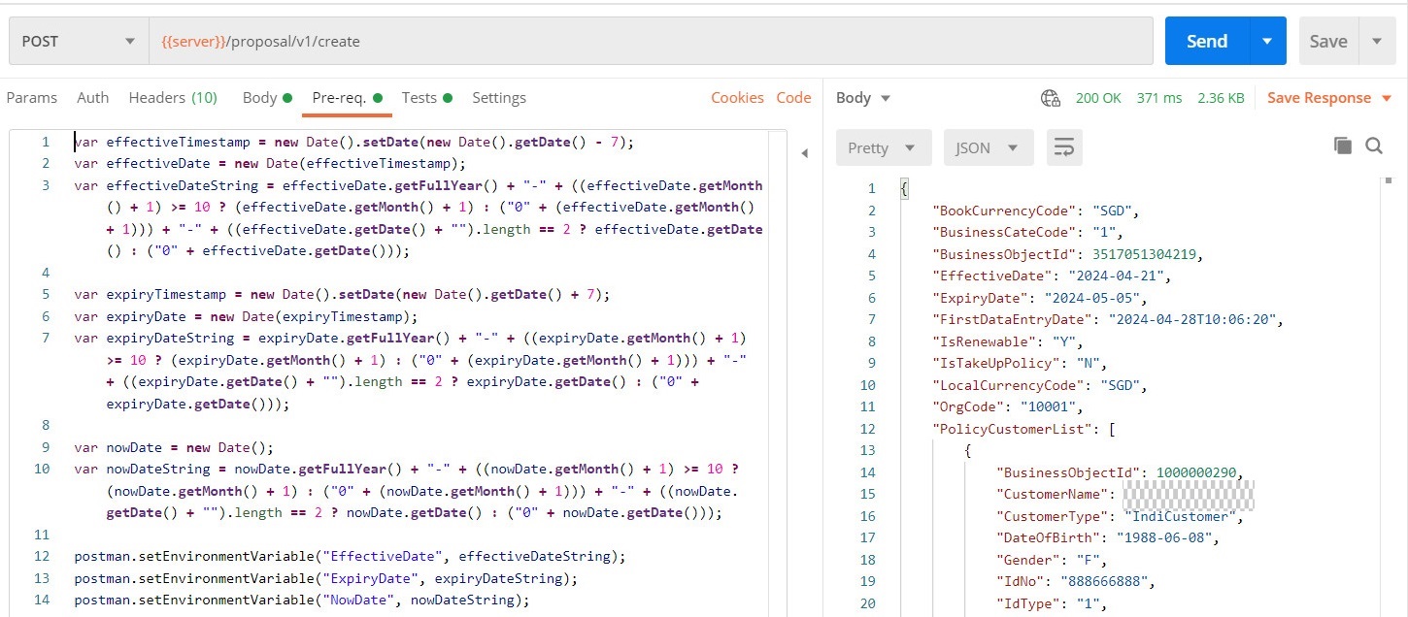Open the JSON format dropdown
The image size is (1408, 617).
[x=989, y=147]
